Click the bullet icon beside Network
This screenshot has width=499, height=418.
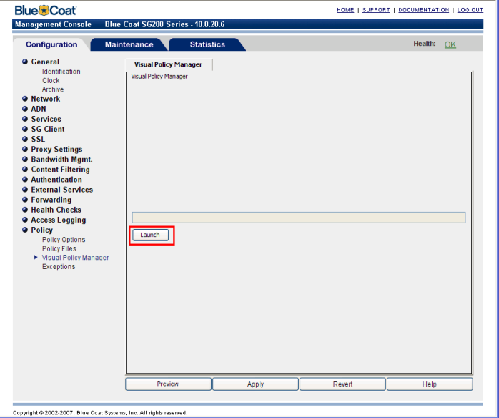pyautogui.click(x=25, y=99)
